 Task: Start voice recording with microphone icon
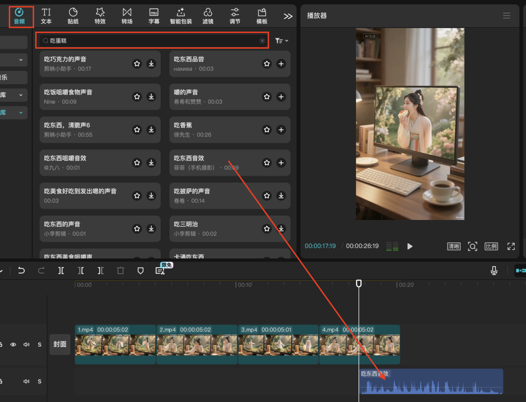pyautogui.click(x=494, y=271)
